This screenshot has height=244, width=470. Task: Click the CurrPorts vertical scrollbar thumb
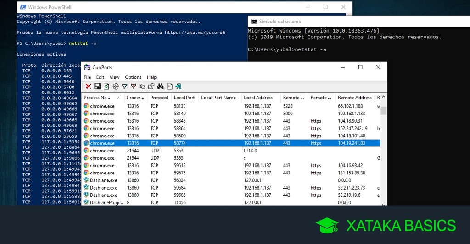point(383,110)
